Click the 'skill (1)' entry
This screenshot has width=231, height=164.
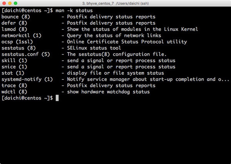pyautogui.click(x=13, y=61)
